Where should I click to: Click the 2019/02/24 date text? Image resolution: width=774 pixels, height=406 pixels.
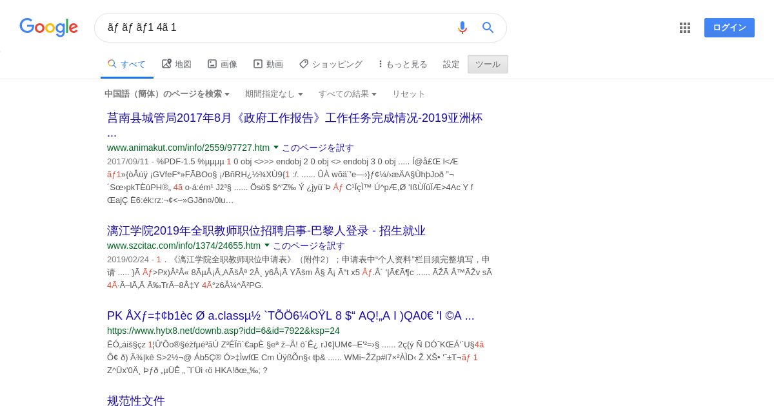pos(128,260)
